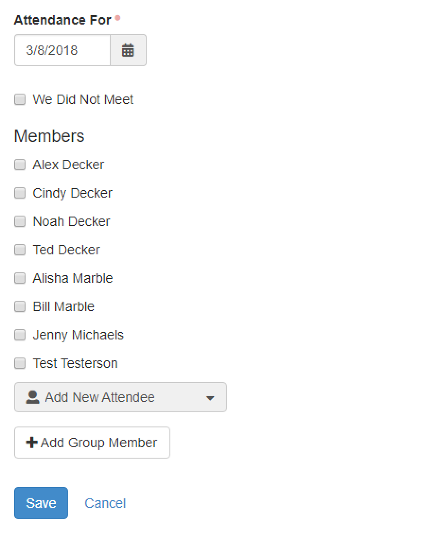Expand the Add New Attendee dropdown arrow
The height and width of the screenshot is (539, 442).
tap(210, 398)
